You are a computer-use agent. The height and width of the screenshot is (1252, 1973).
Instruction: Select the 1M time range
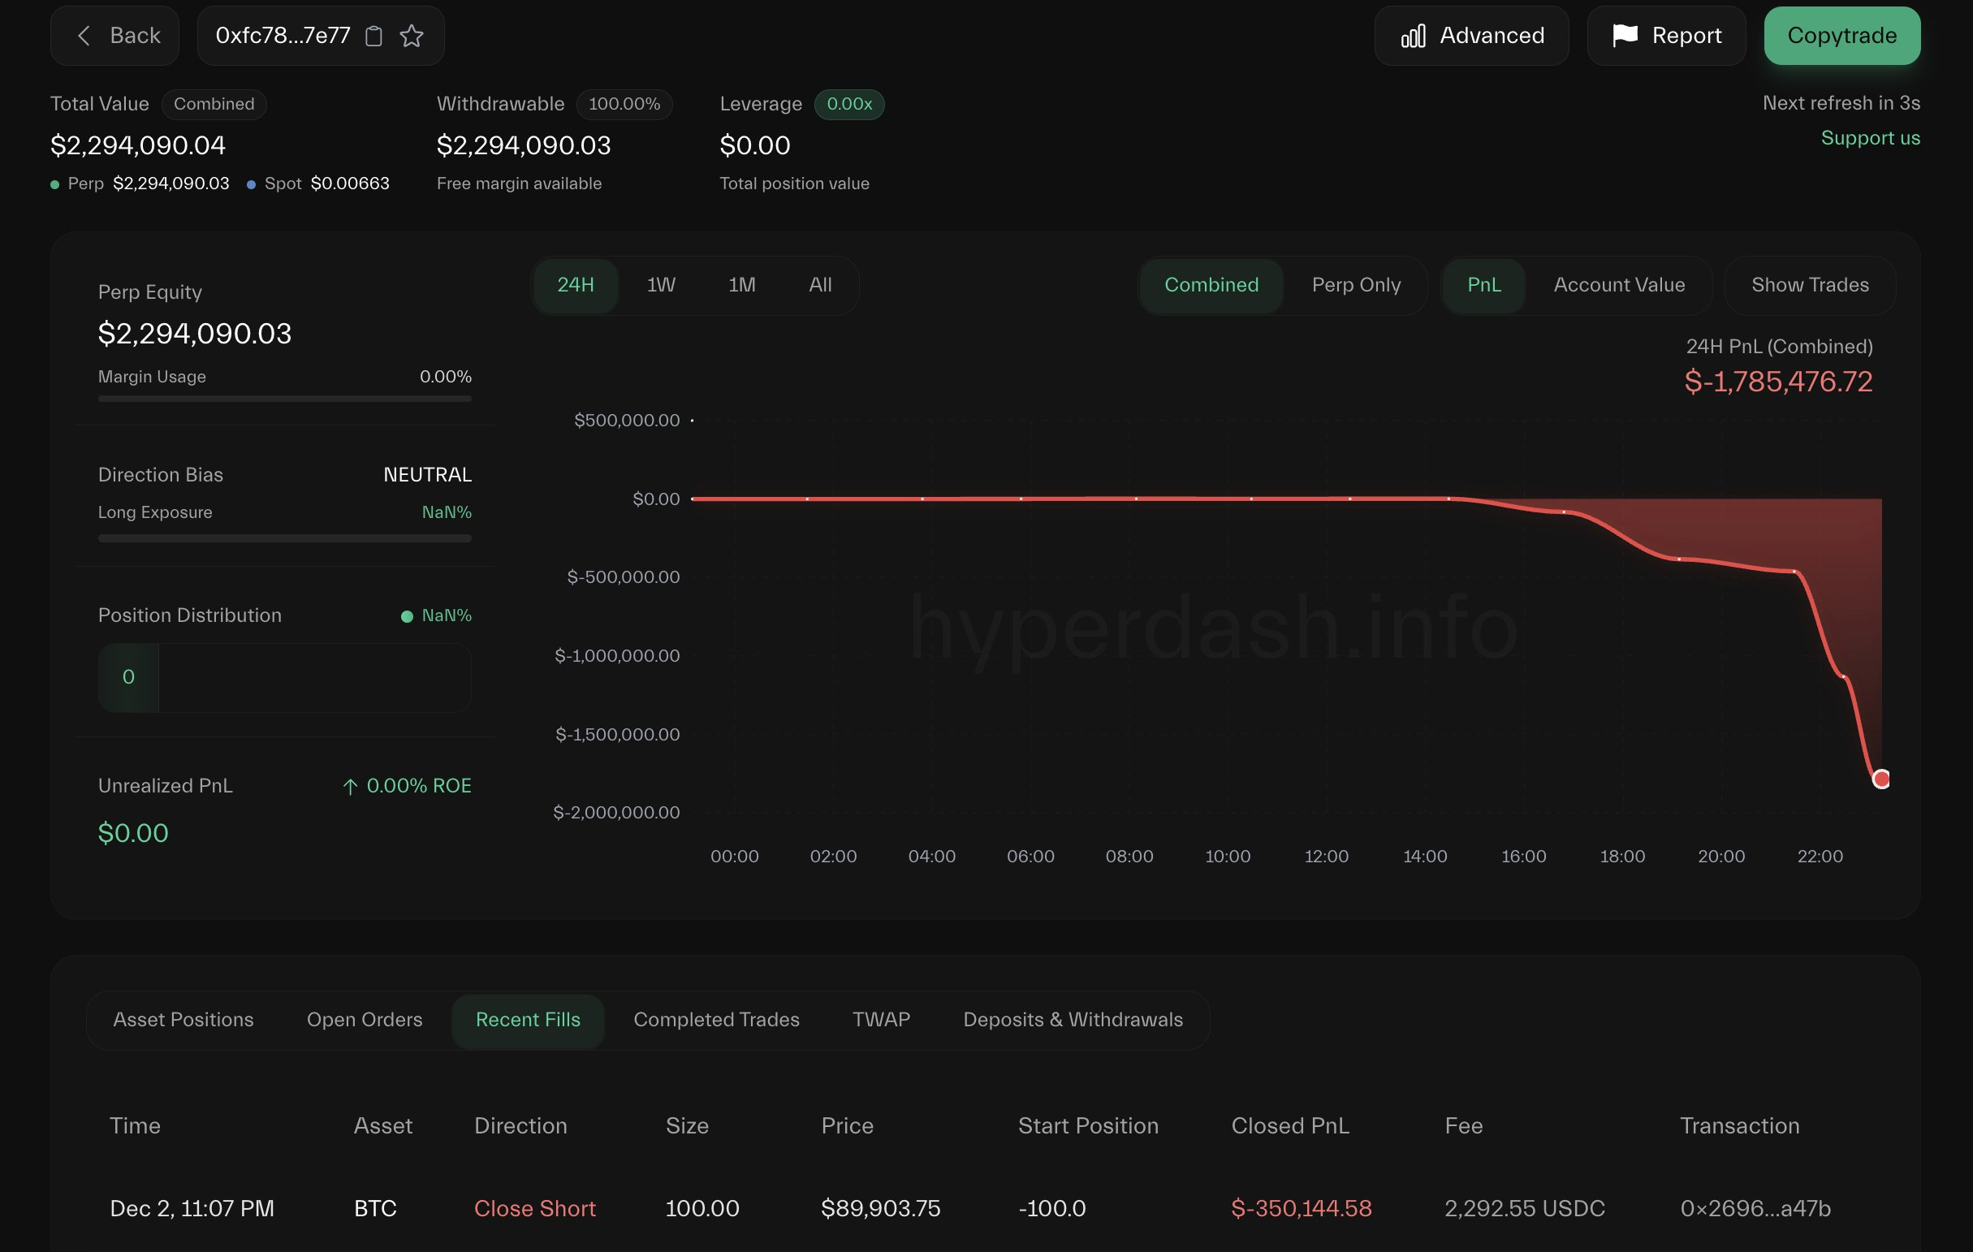(x=741, y=285)
